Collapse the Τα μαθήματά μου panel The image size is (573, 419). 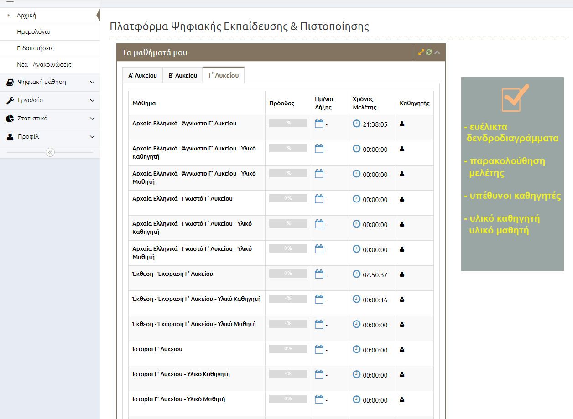[437, 52]
